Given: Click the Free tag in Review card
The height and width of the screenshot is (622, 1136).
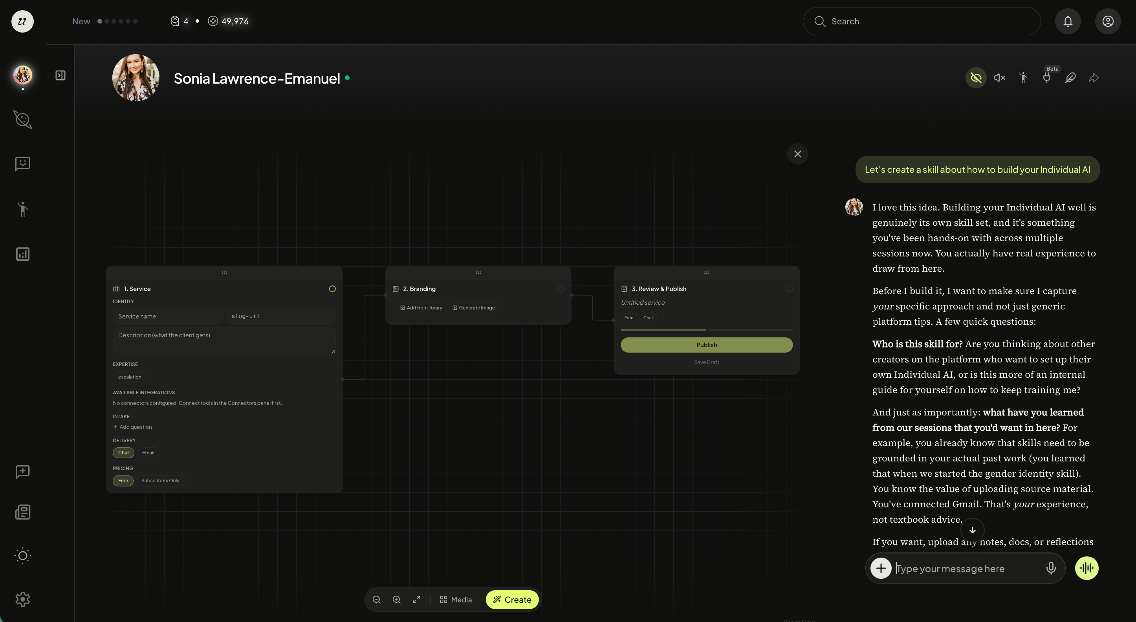Looking at the screenshot, I should pos(629,318).
